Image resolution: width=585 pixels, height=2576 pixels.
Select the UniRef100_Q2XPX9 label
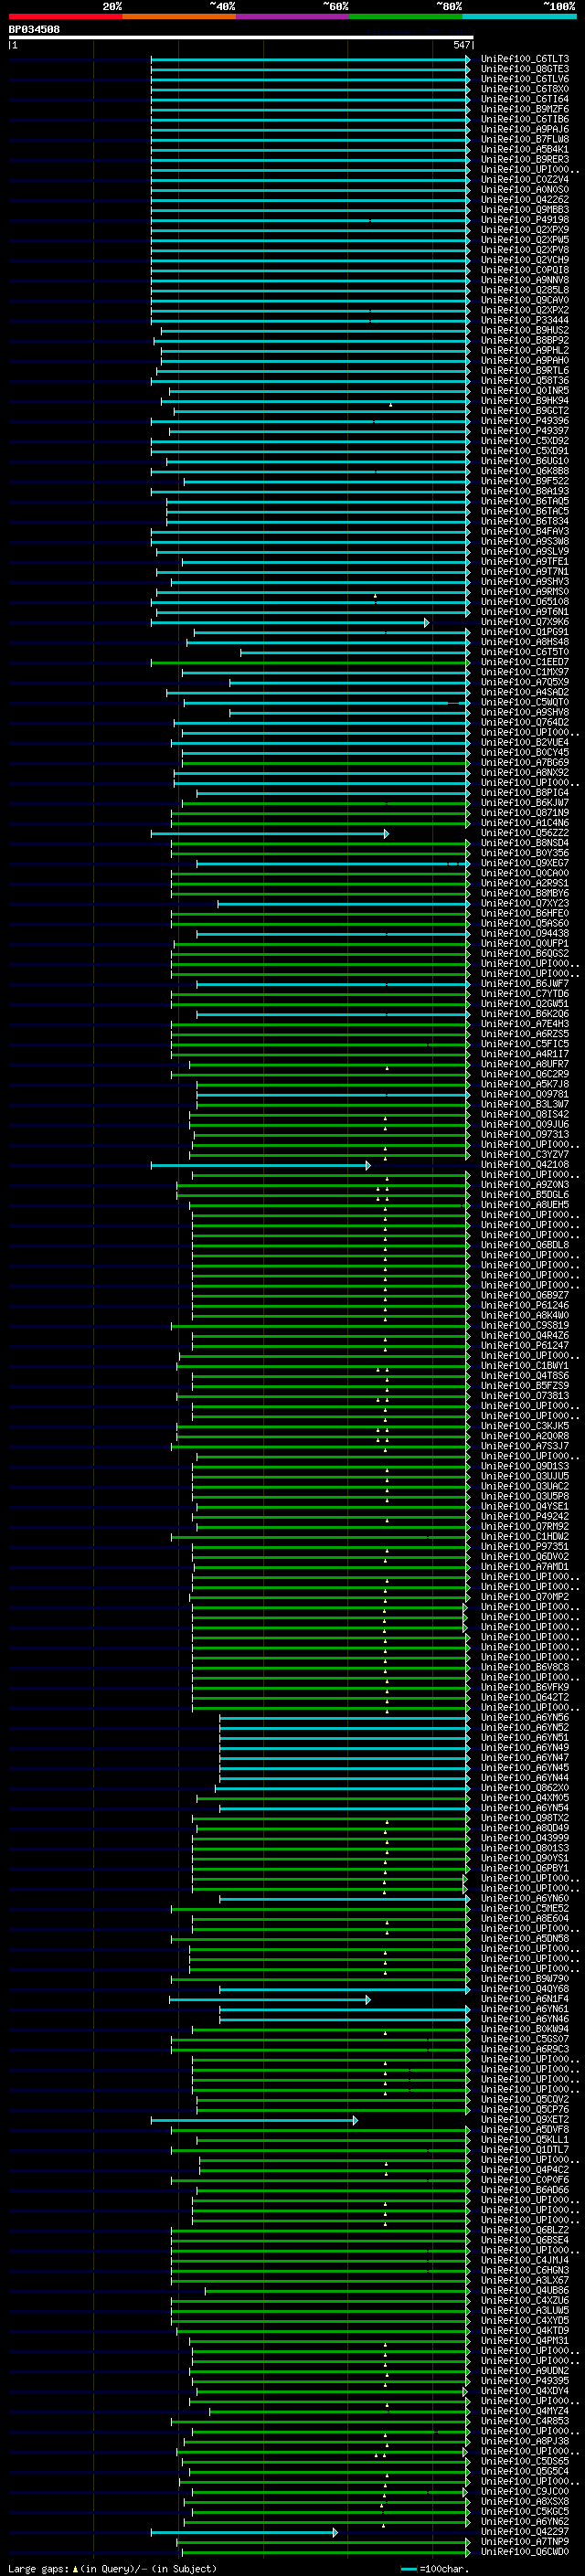point(525,230)
